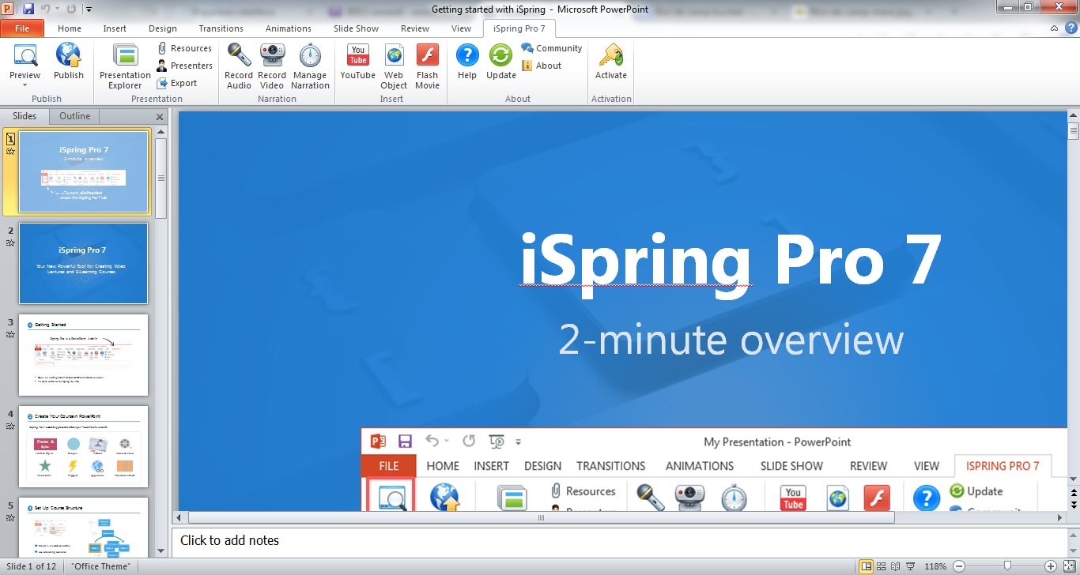Click the Preview magnifier icon
This screenshot has height=575, width=1080.
point(25,55)
